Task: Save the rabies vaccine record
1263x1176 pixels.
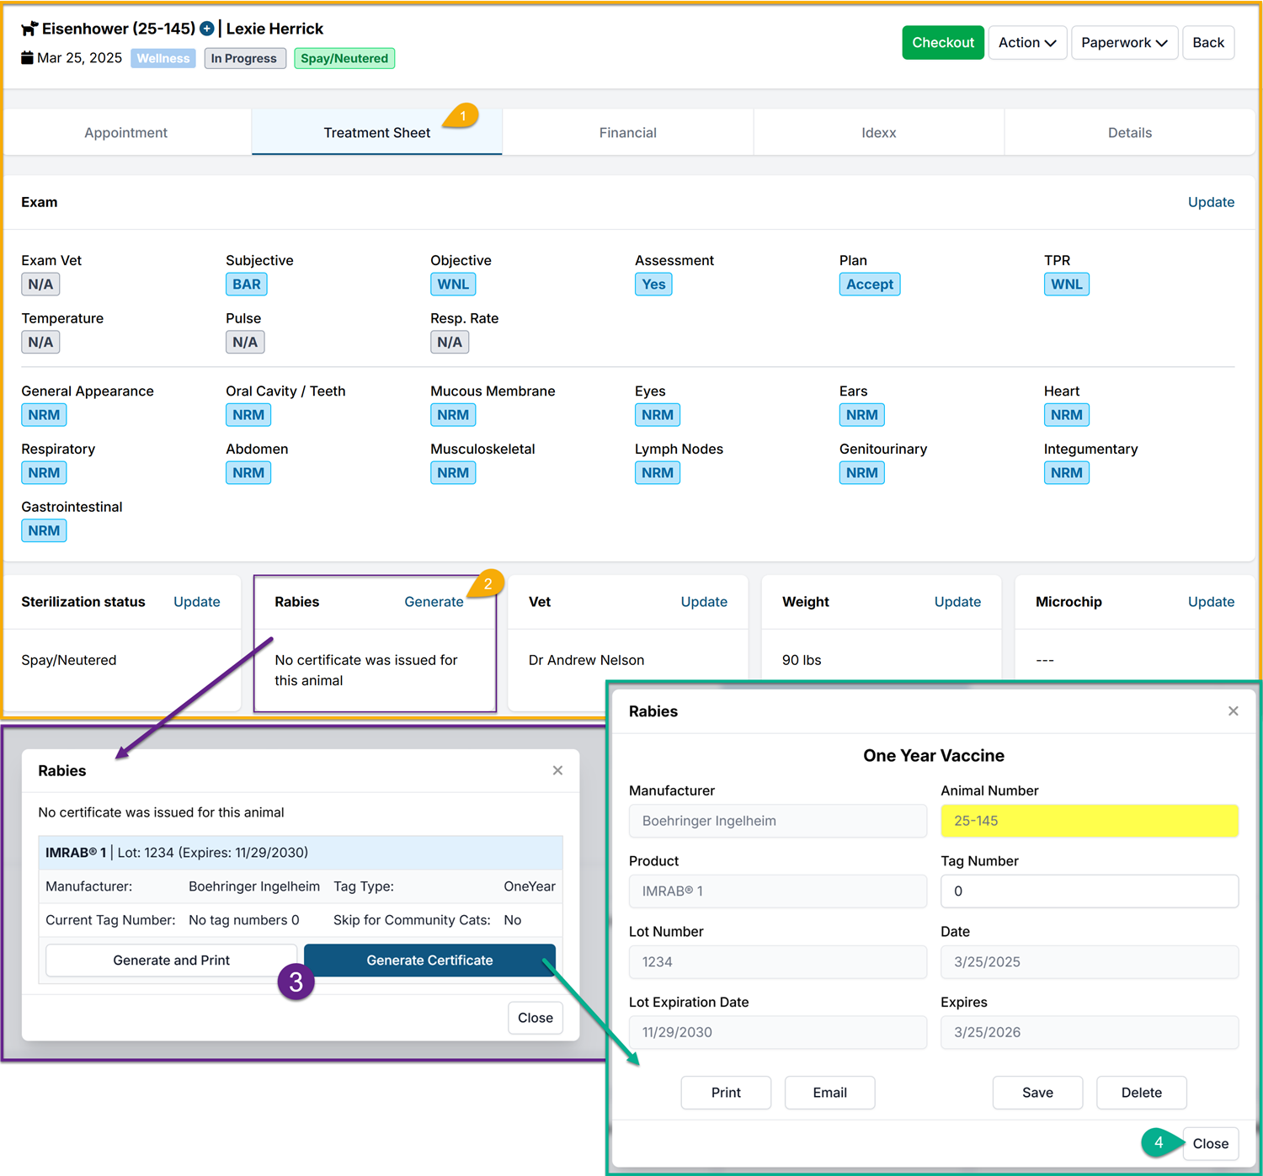Action: [1037, 1093]
